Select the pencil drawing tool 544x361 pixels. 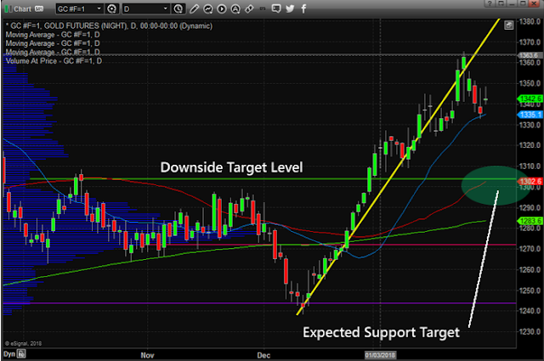(195, 8)
